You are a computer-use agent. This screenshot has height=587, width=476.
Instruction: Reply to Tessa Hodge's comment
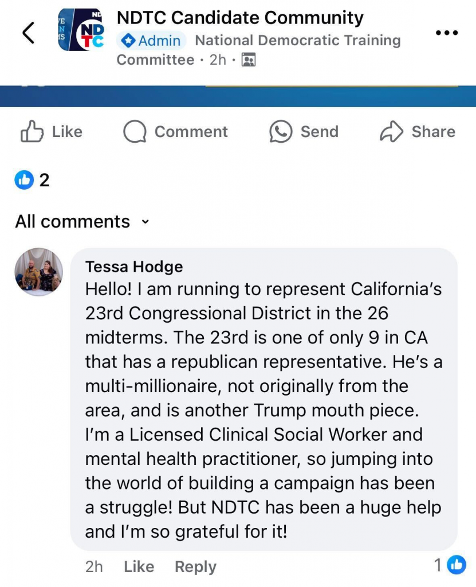(195, 566)
